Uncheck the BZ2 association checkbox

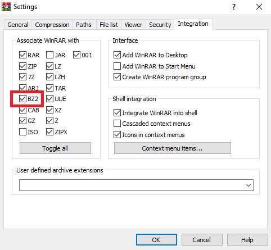pyautogui.click(x=22, y=99)
